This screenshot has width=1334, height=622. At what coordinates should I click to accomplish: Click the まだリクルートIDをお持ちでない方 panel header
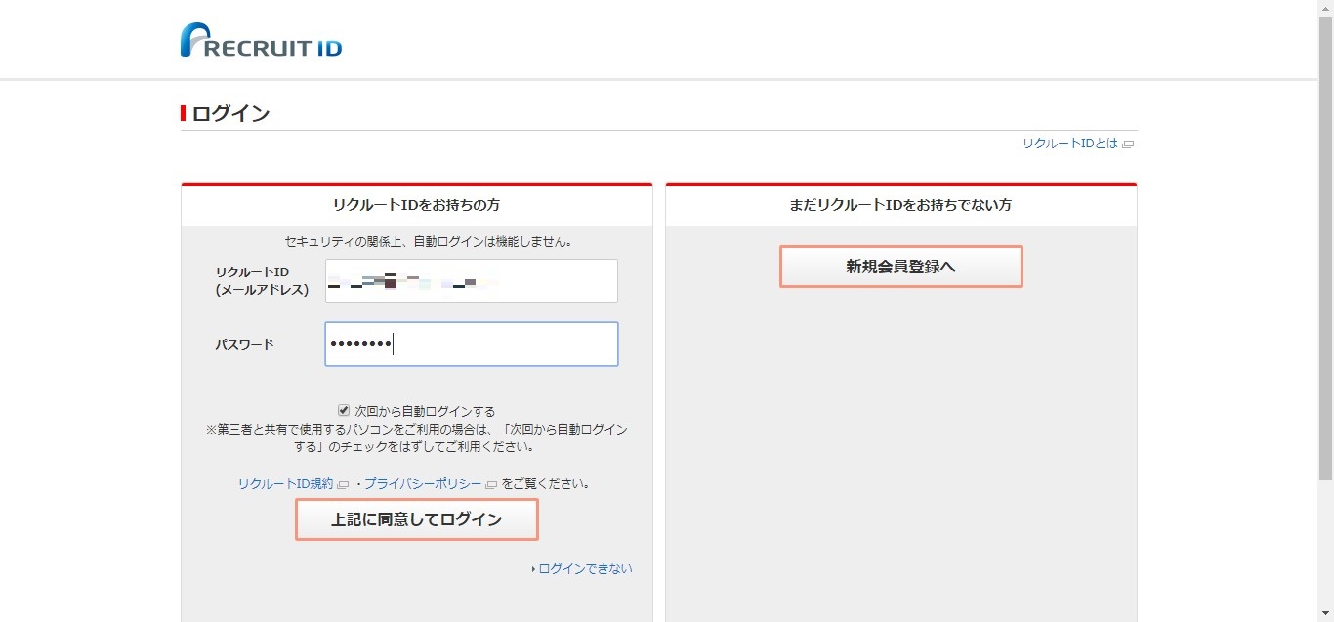click(901, 205)
